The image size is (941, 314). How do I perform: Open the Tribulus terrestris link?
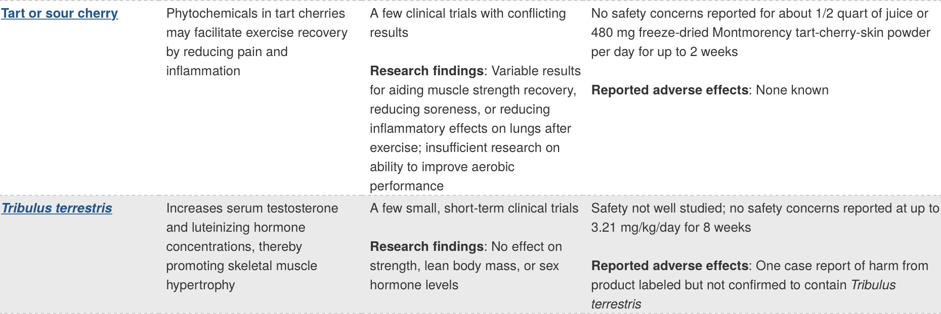pyautogui.click(x=57, y=208)
